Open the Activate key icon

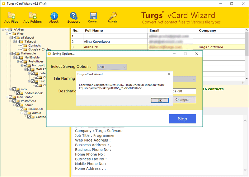[112, 18]
